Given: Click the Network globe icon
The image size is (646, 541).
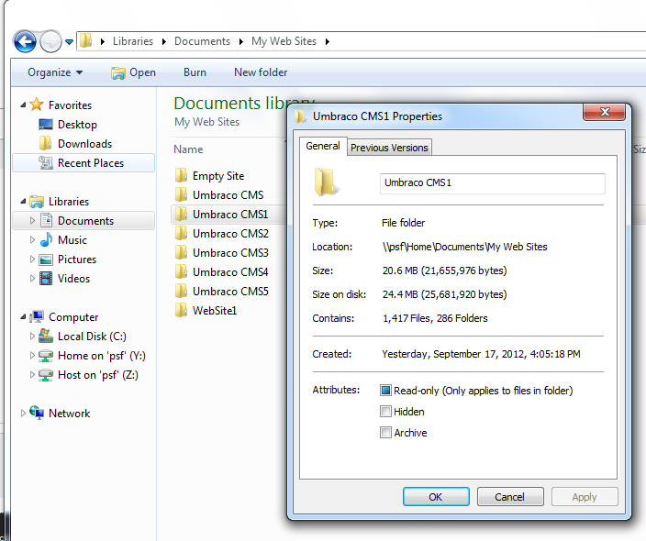Looking at the screenshot, I should pyautogui.click(x=37, y=413).
